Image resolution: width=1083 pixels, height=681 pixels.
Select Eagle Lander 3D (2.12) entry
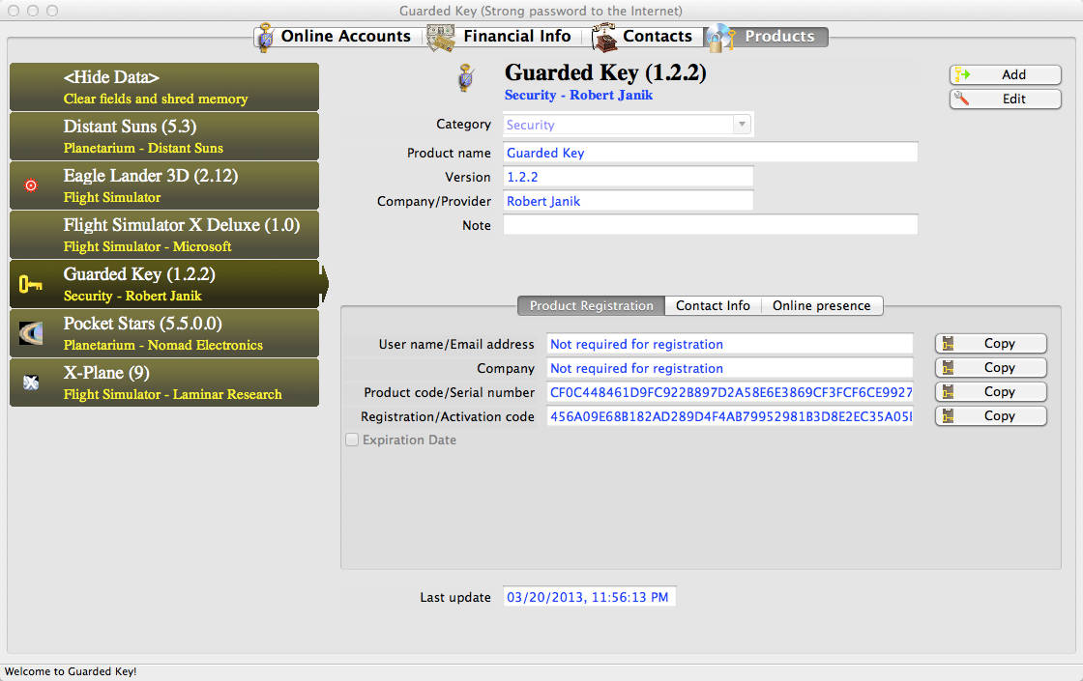[164, 185]
